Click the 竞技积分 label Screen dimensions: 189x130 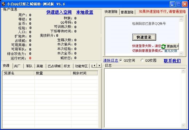tap(48, 35)
